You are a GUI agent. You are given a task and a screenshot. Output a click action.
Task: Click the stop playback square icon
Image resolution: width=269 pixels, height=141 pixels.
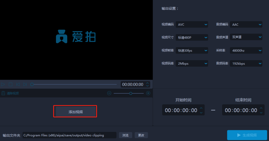10,85
